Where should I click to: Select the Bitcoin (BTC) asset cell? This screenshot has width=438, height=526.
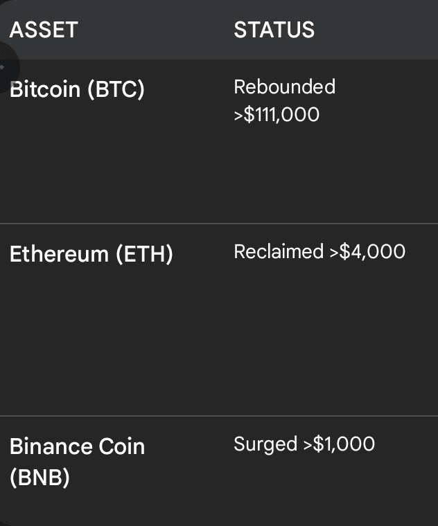(77, 89)
